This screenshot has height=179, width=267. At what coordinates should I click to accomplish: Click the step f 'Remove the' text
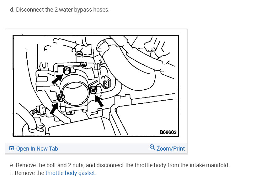tap(29, 173)
